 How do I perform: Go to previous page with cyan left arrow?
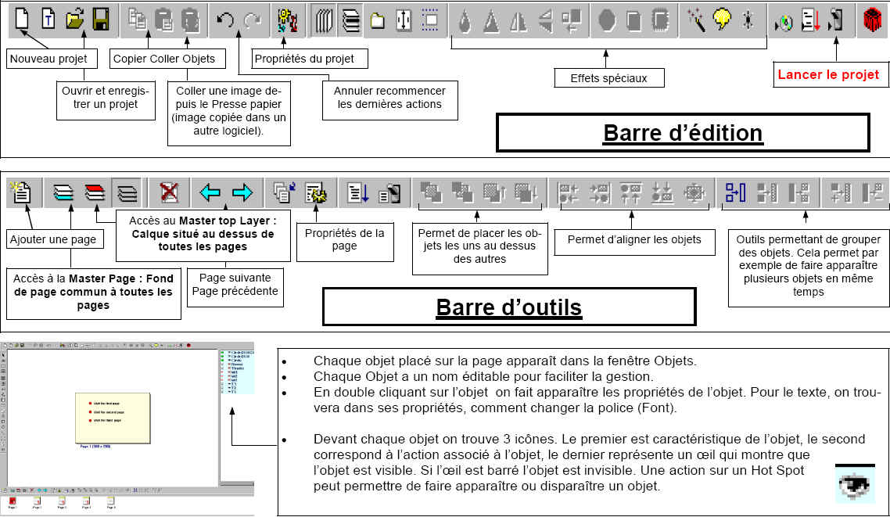point(210,193)
